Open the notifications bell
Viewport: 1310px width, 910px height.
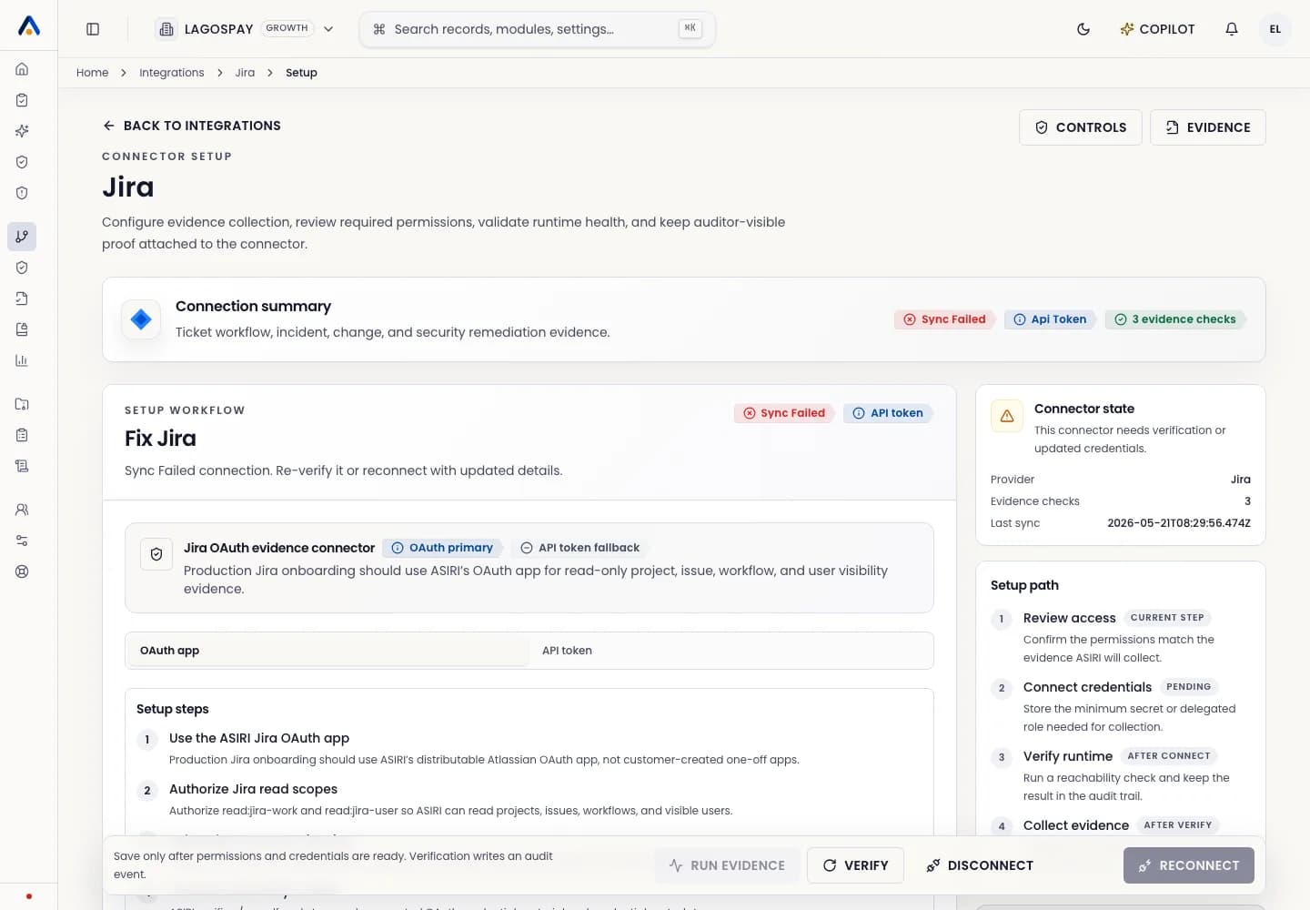click(x=1232, y=29)
